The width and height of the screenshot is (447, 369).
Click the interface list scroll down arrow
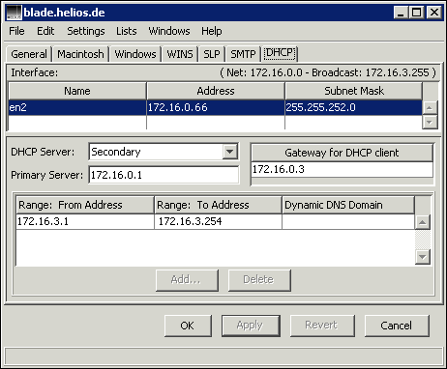[x=430, y=122]
